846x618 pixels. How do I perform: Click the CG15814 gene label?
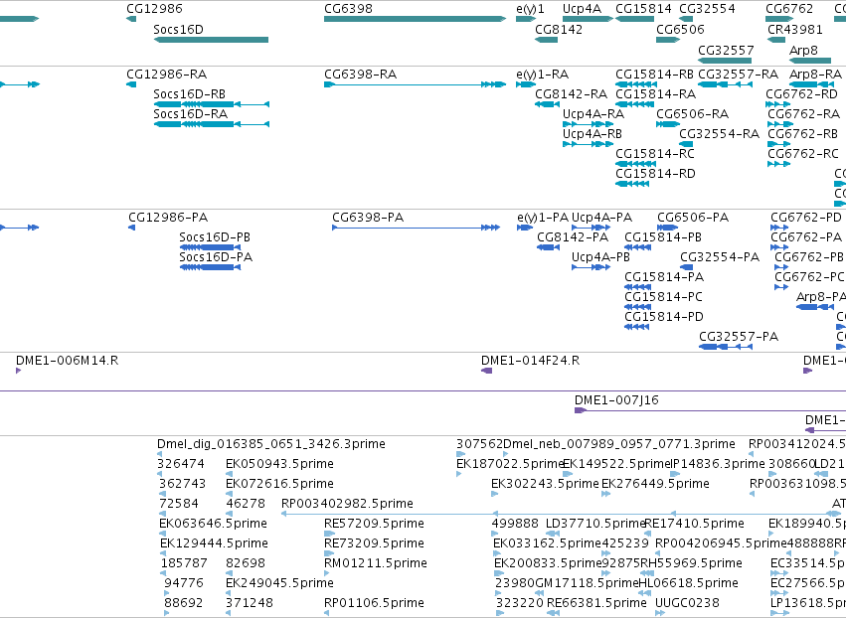click(643, 9)
